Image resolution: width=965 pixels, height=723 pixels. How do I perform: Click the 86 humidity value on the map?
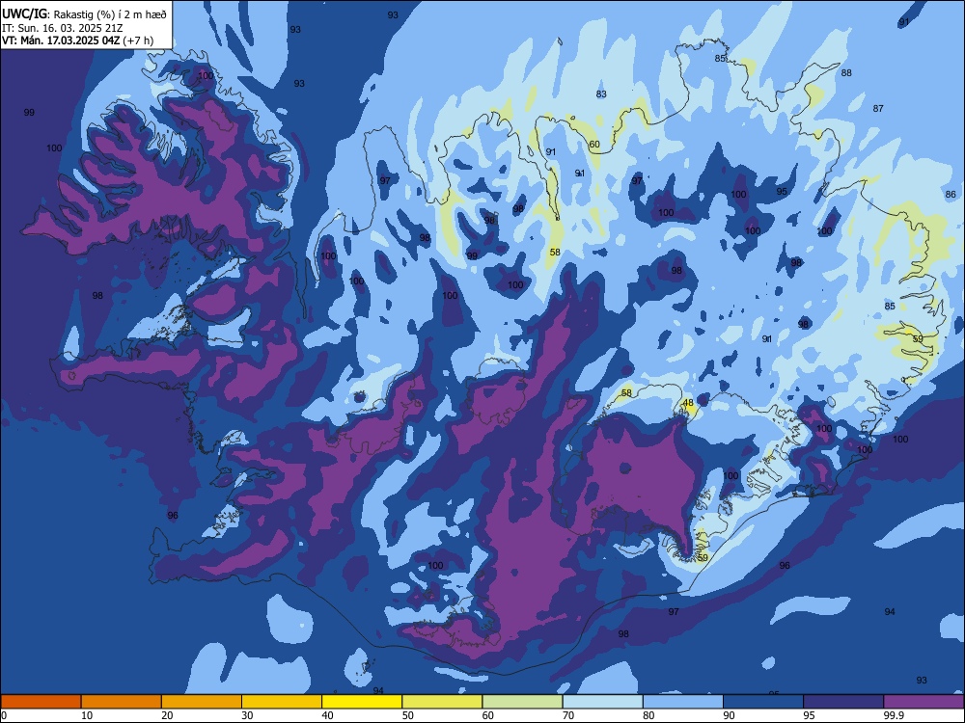click(x=951, y=195)
